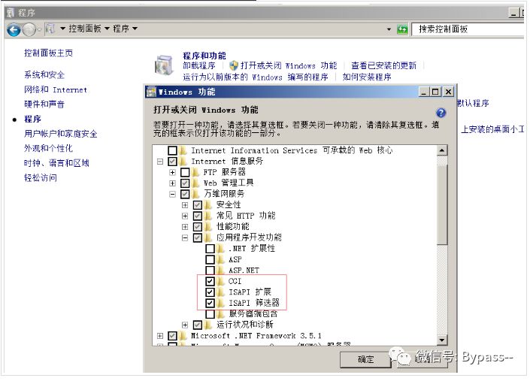Collapse the 万维网服务 node

pos(172,194)
